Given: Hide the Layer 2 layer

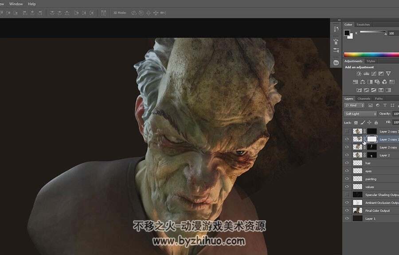Looking at the screenshot, I should pyautogui.click(x=347, y=155).
